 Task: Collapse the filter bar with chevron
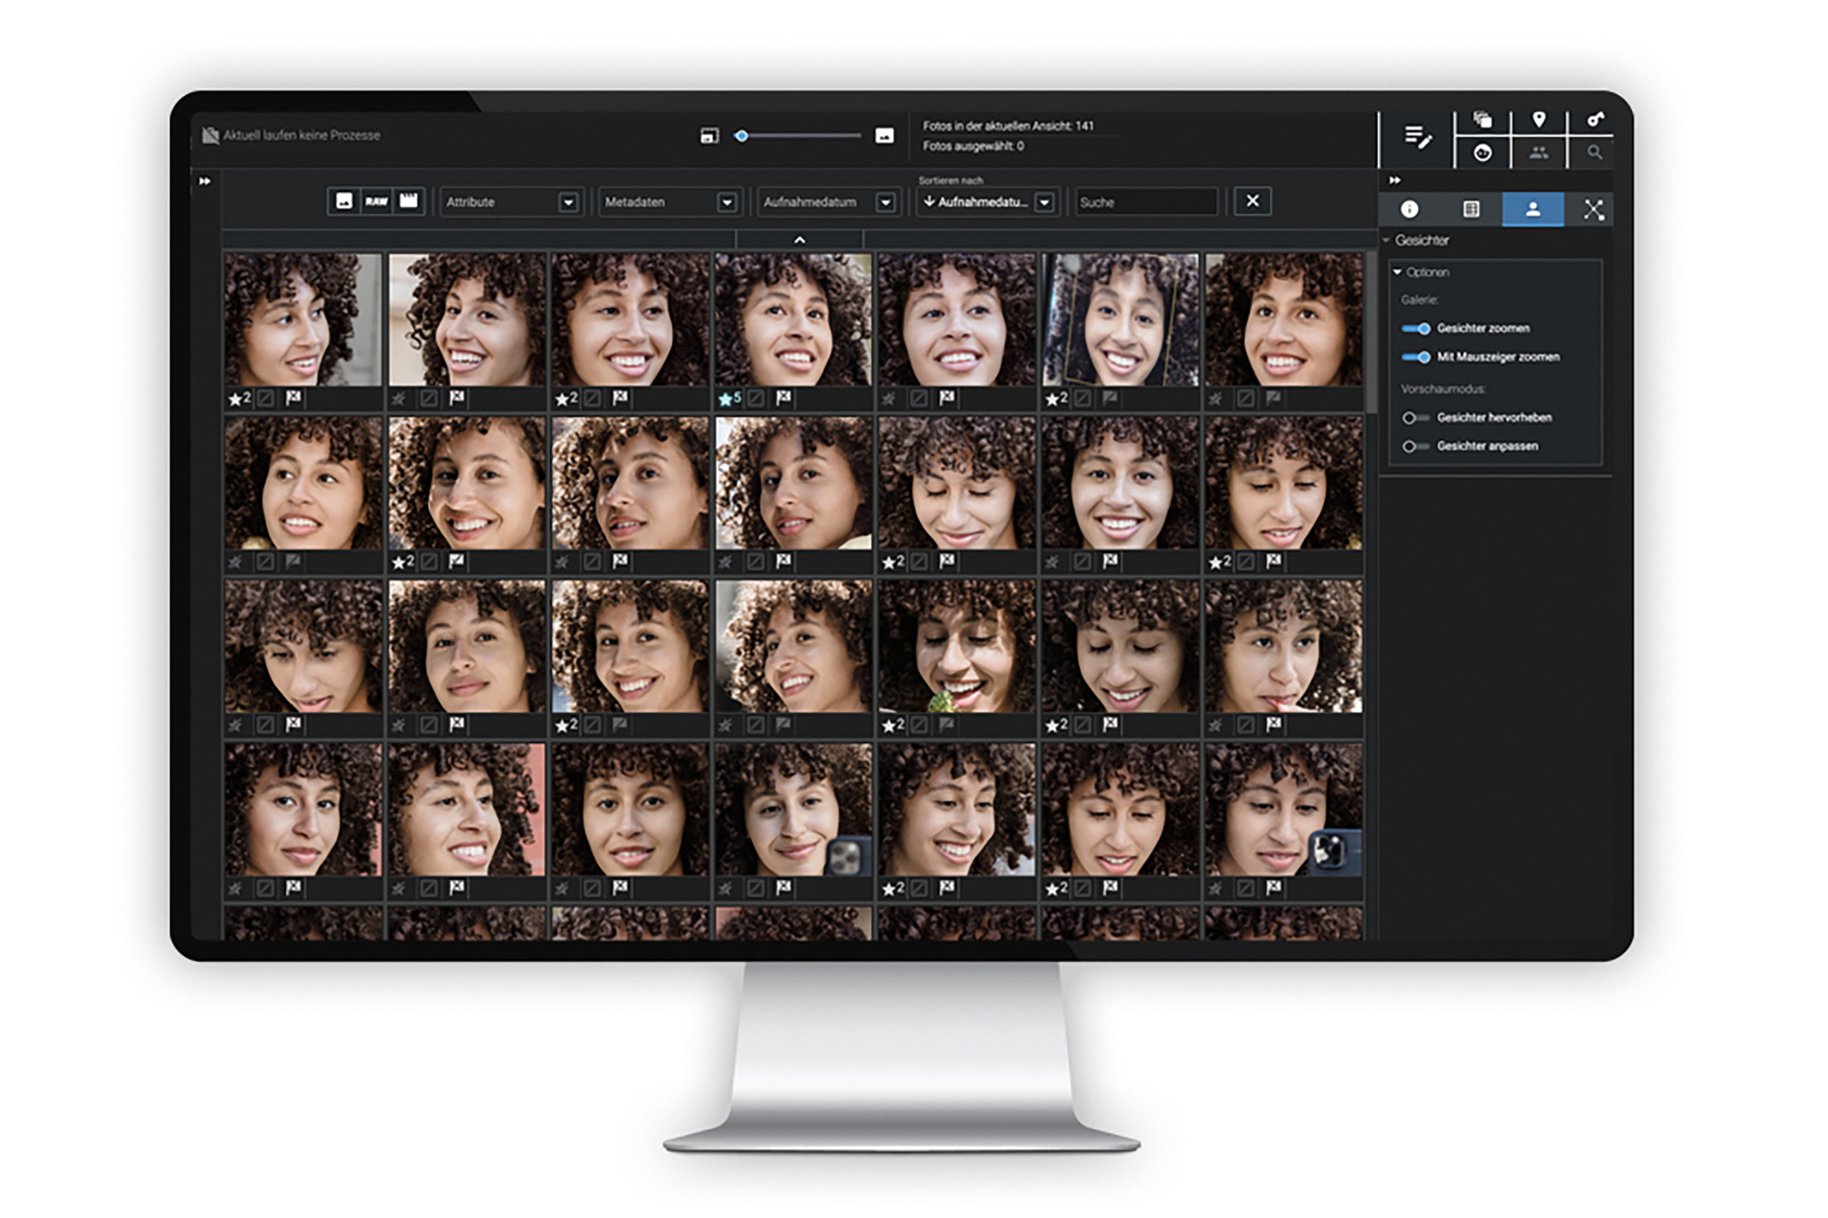800,240
